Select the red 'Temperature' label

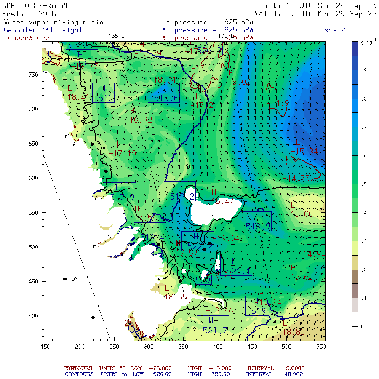point(27,38)
